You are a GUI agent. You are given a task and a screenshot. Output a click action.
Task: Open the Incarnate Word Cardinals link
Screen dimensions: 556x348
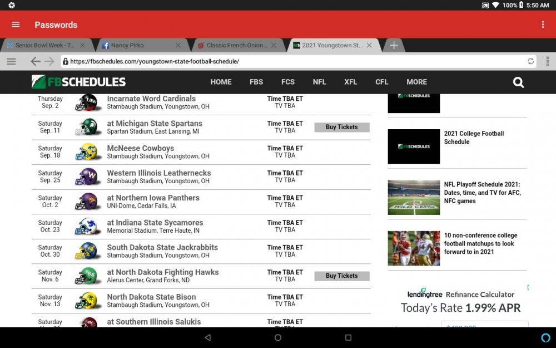point(151,99)
